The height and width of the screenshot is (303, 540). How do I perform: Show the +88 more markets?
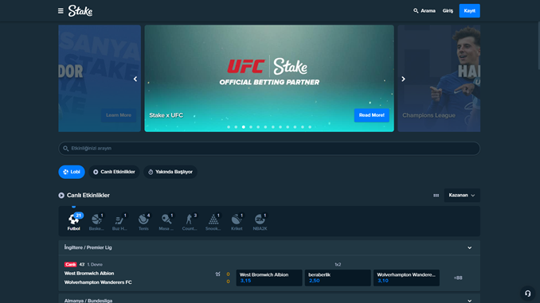click(x=458, y=278)
